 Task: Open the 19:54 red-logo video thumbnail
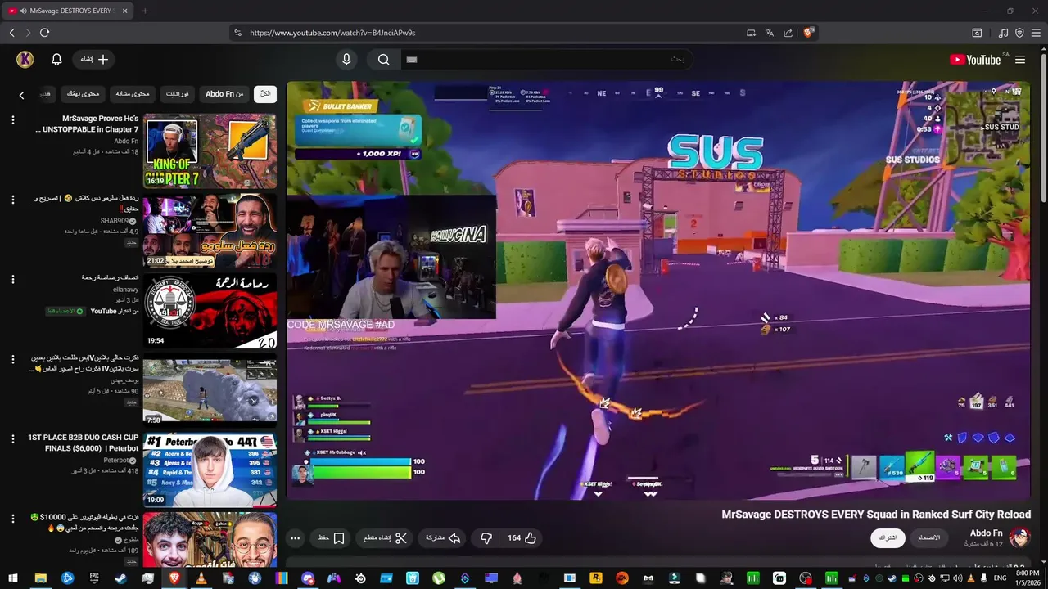[210, 311]
